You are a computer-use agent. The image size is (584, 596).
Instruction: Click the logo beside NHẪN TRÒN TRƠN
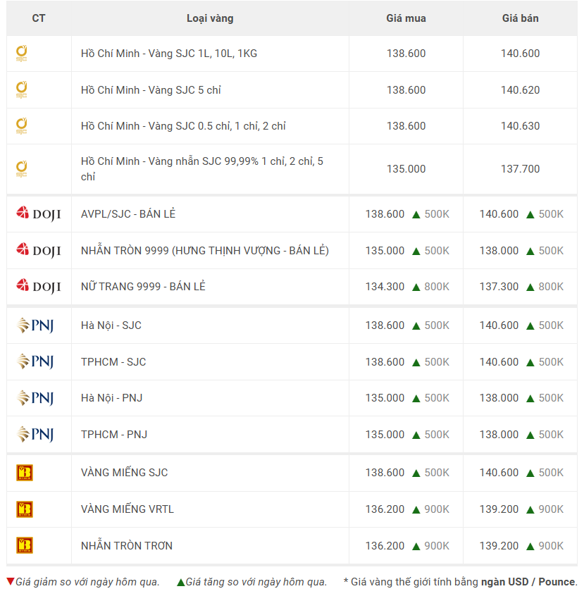25,545
